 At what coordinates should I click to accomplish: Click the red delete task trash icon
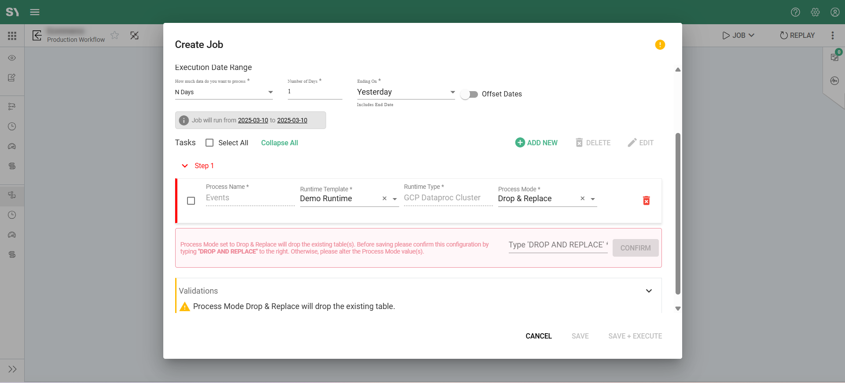pos(646,201)
